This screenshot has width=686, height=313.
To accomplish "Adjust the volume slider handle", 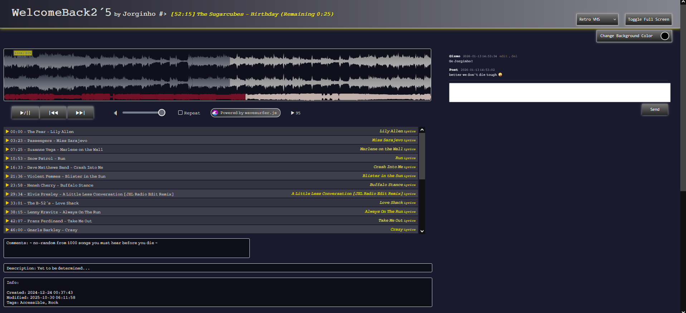I will point(162,113).
